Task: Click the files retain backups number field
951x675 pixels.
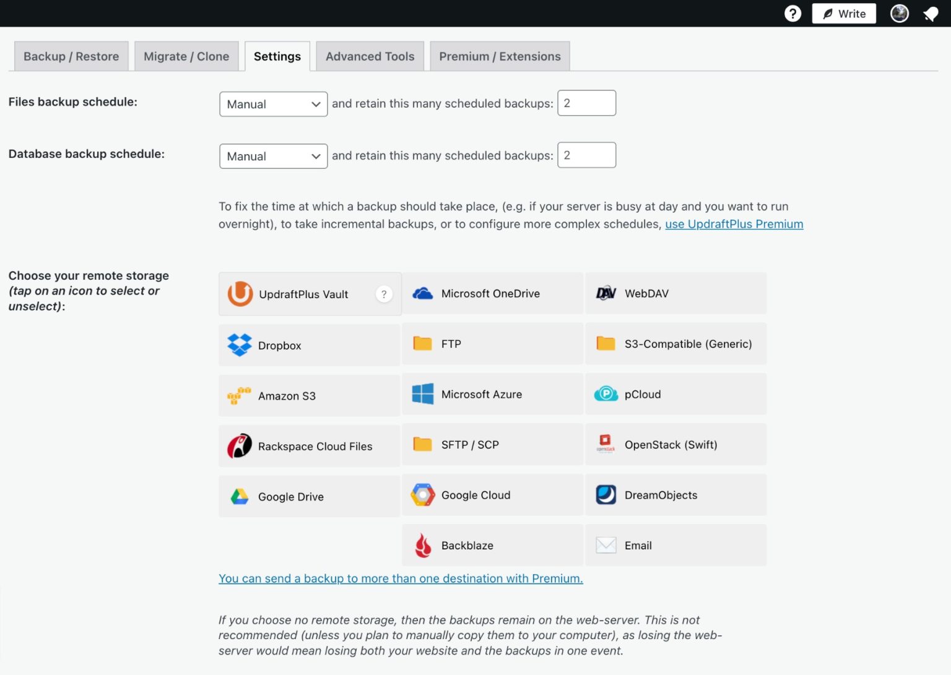Action: [586, 103]
